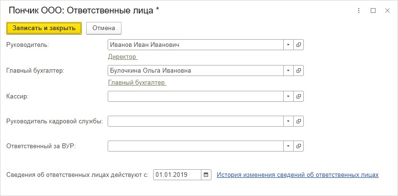Expand the Ответственный за ВУР dropdown
Image resolution: width=398 pixels, height=196 pixels.
click(x=288, y=146)
